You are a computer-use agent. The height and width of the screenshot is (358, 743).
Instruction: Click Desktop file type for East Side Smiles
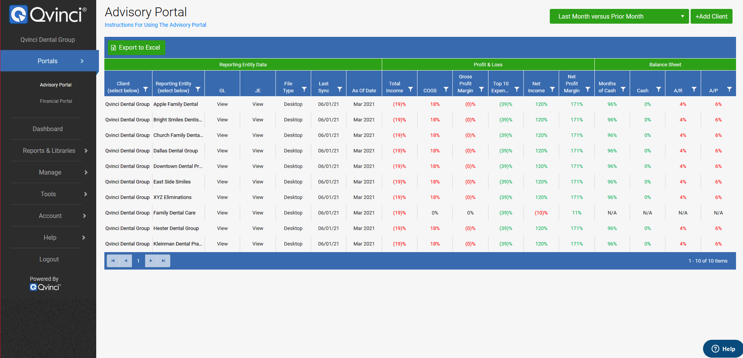[293, 182]
